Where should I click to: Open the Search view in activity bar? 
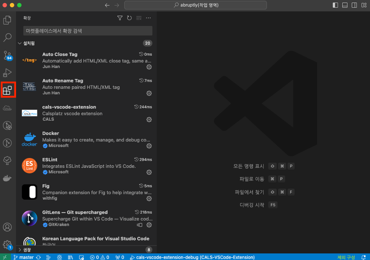point(7,37)
